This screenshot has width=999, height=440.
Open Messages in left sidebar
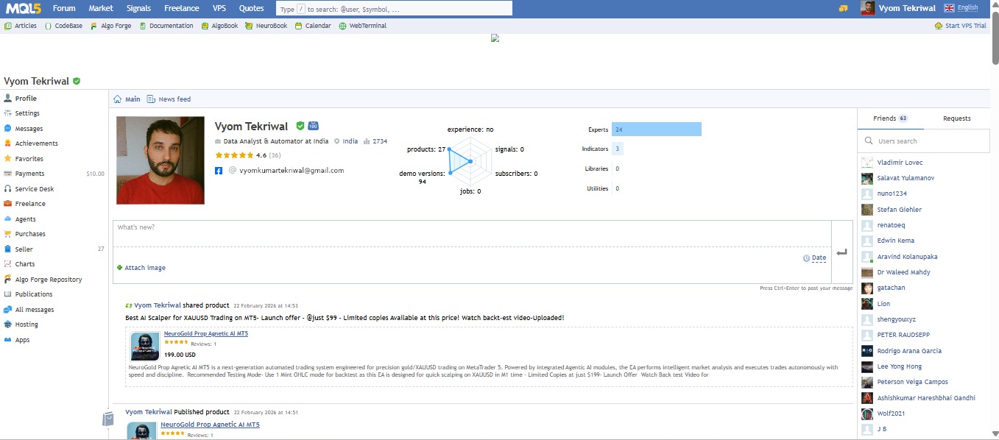(x=29, y=129)
